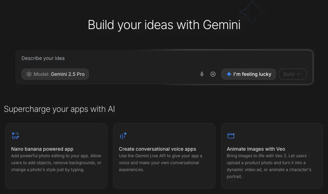This screenshot has height=194, width=328.
Task: Click the voice waveform sparkle card icon
Action: (123, 136)
